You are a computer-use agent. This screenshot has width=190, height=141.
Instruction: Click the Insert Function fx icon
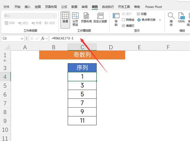(42, 38)
